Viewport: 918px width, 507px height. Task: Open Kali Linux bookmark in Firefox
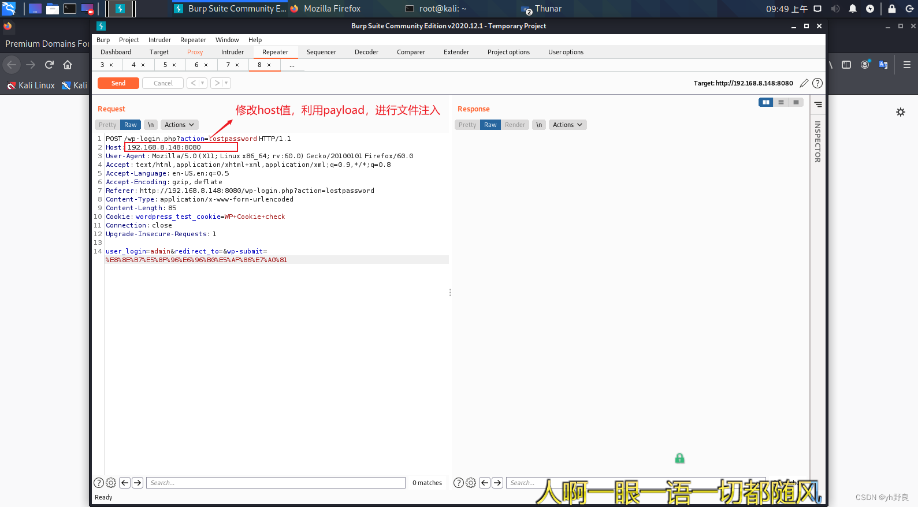pos(31,85)
